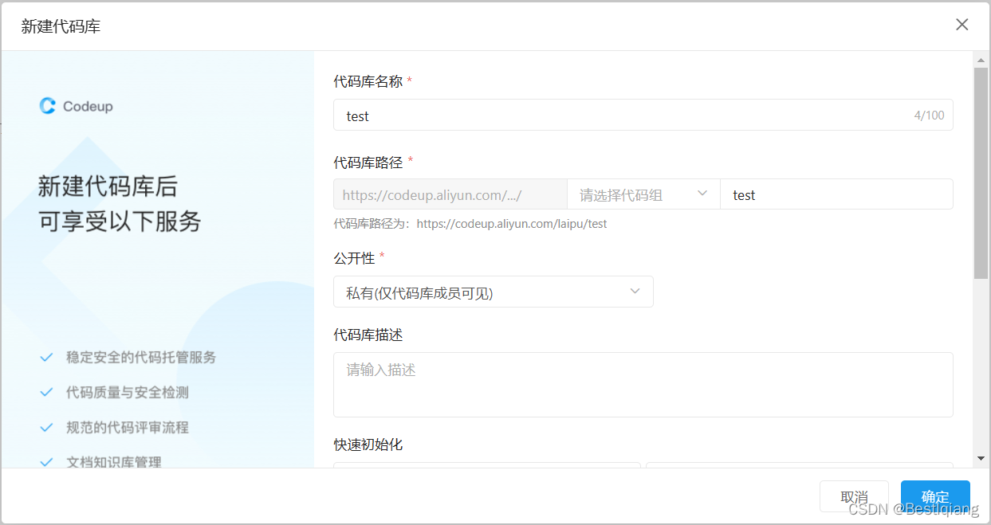Click the required asterisk next to 代码库路径

[410, 160]
